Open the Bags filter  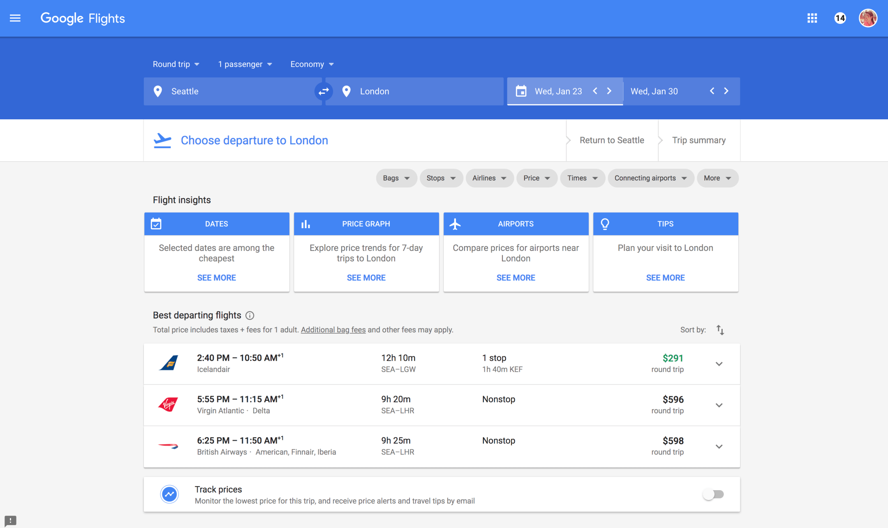click(x=396, y=178)
